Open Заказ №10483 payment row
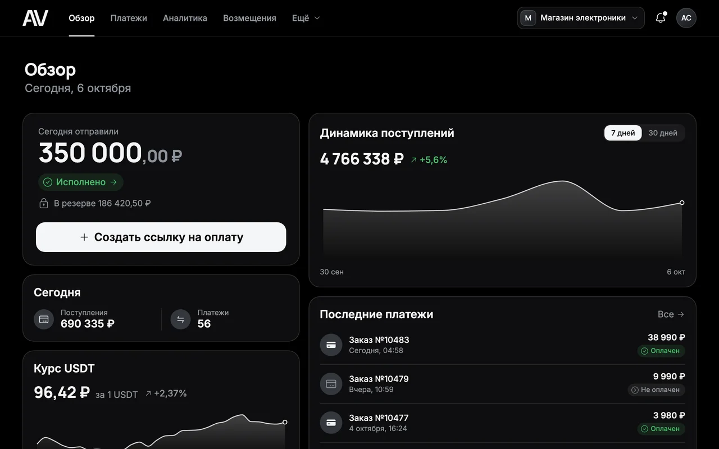Screen dimensions: 719x449 502,345
